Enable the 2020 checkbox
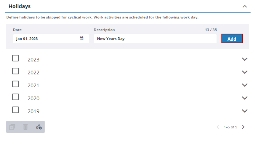 15,97
